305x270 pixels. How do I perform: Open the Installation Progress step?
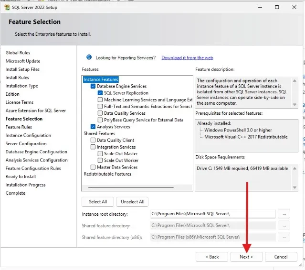point(25,185)
